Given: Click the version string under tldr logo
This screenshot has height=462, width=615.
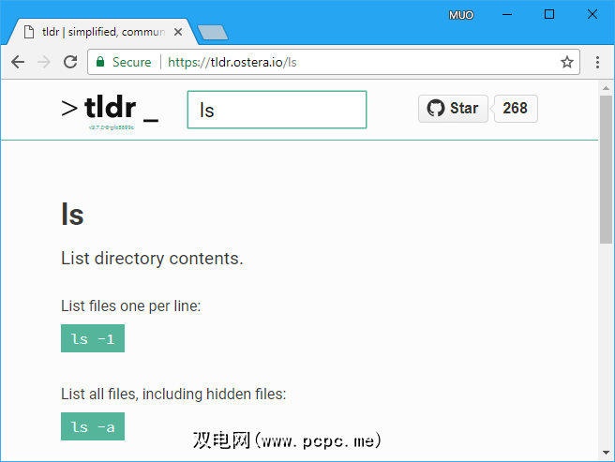Looking at the screenshot, I should point(112,127).
